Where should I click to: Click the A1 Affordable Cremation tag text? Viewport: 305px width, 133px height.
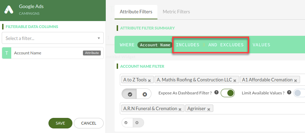point(267,80)
